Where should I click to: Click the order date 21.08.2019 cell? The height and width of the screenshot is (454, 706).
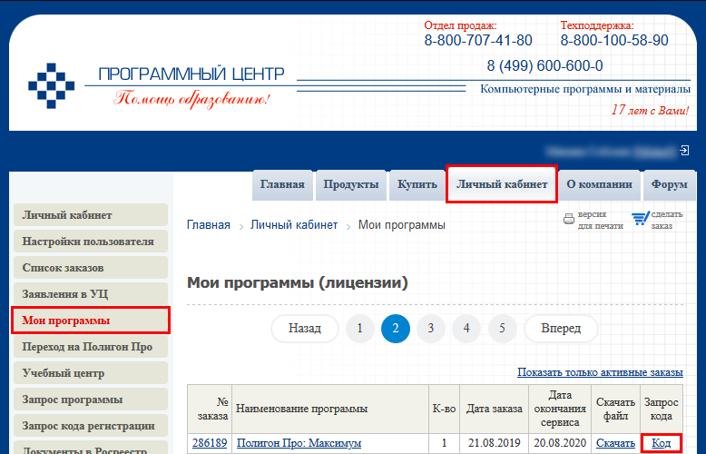tap(495, 443)
